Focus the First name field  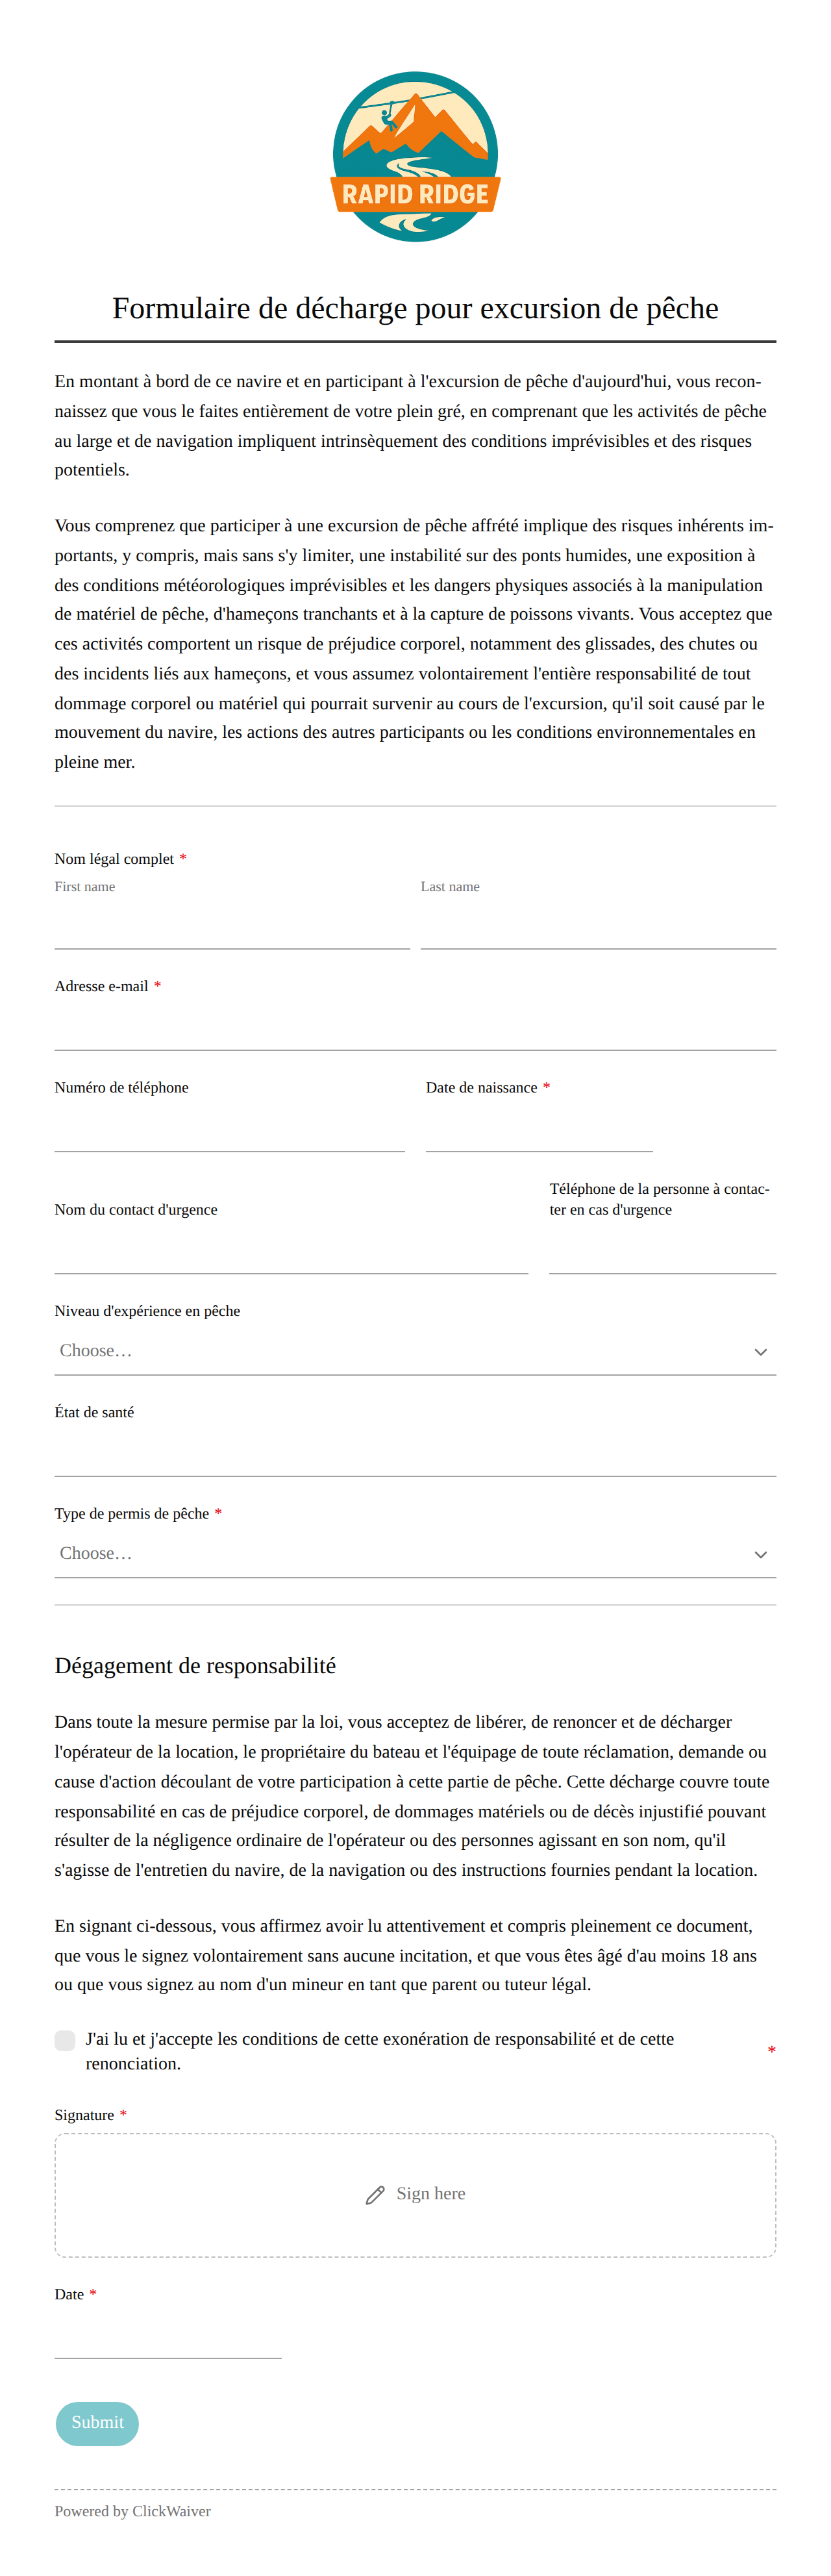pyautogui.click(x=232, y=925)
